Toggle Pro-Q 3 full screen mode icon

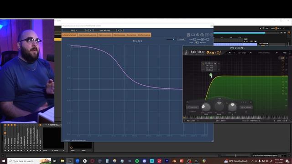point(290,53)
